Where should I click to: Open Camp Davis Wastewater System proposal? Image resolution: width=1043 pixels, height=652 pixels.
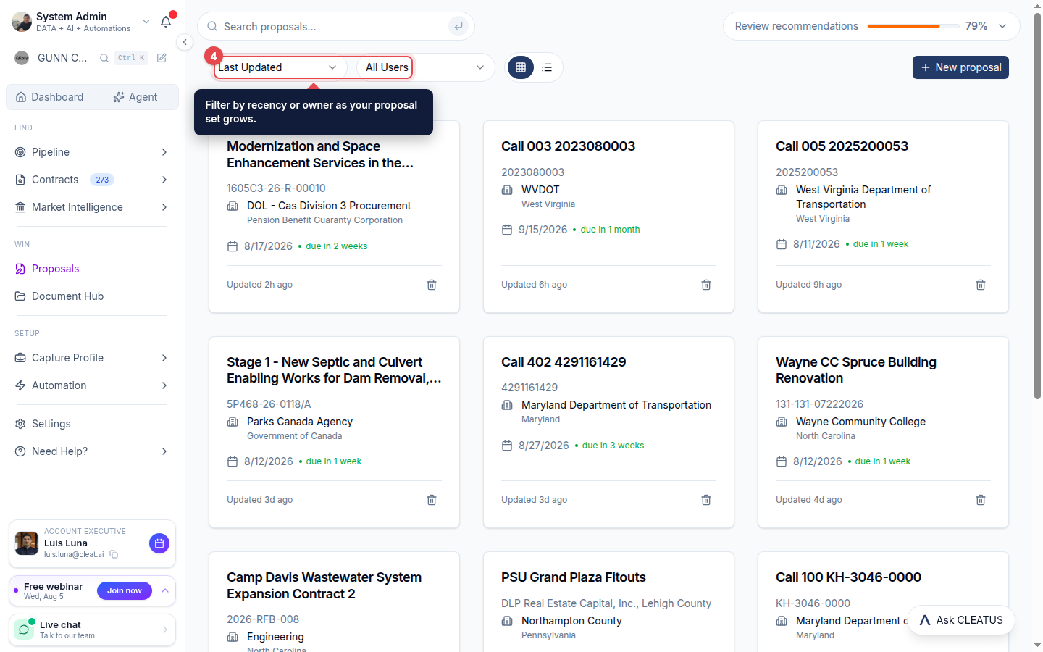tap(324, 585)
